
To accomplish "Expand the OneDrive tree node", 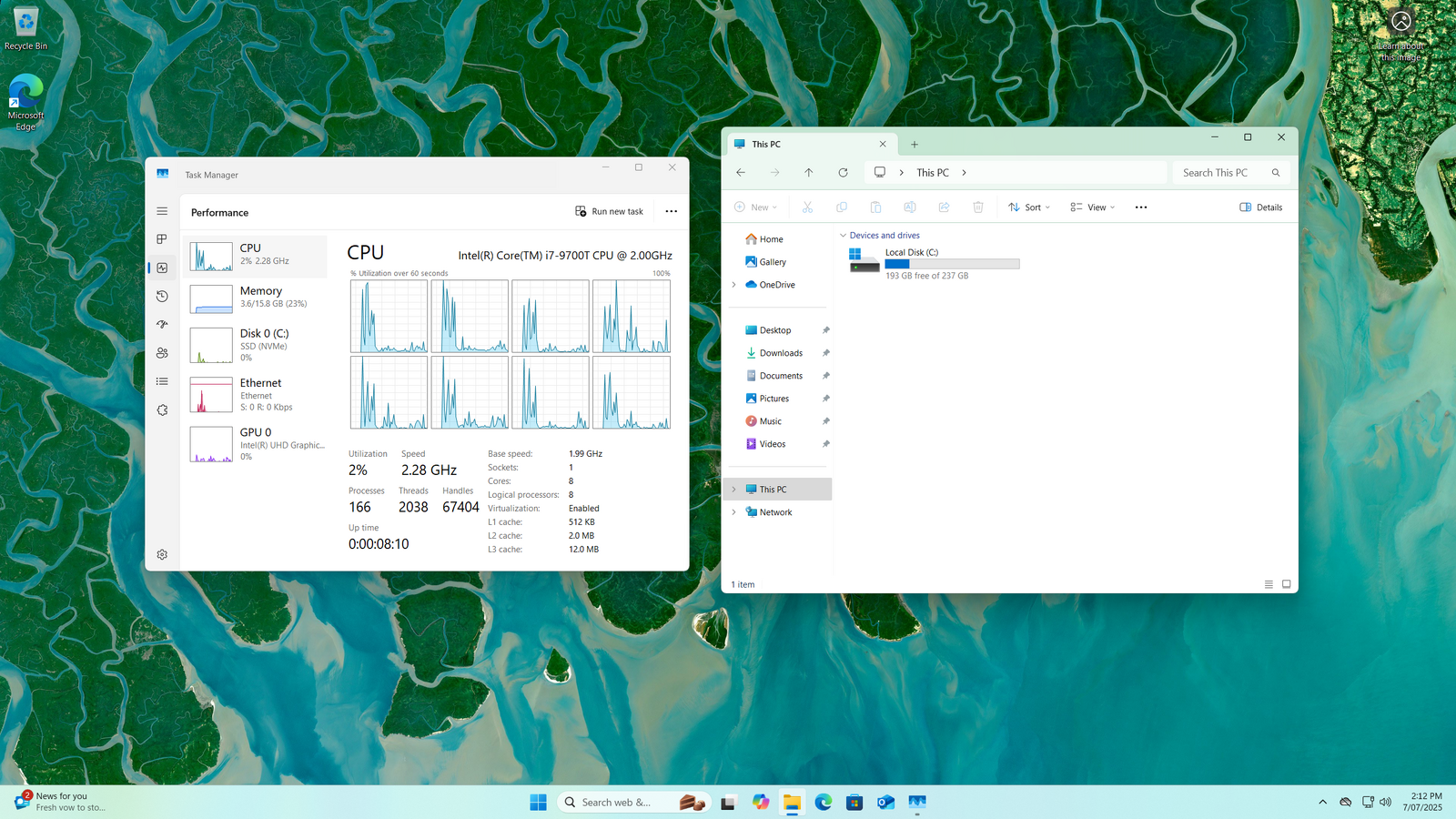I will point(734,285).
